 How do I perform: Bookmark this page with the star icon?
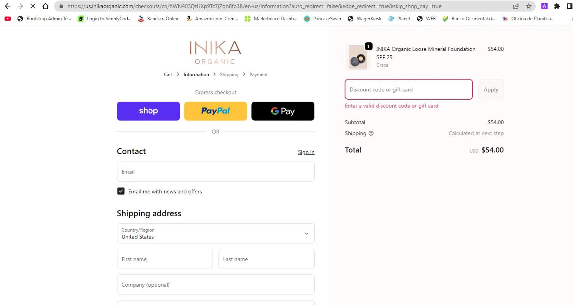(529, 6)
